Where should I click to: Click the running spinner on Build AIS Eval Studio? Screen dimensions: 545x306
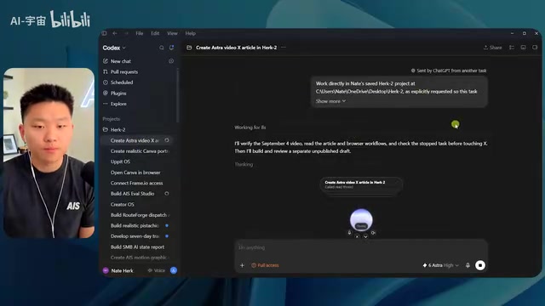(x=167, y=194)
